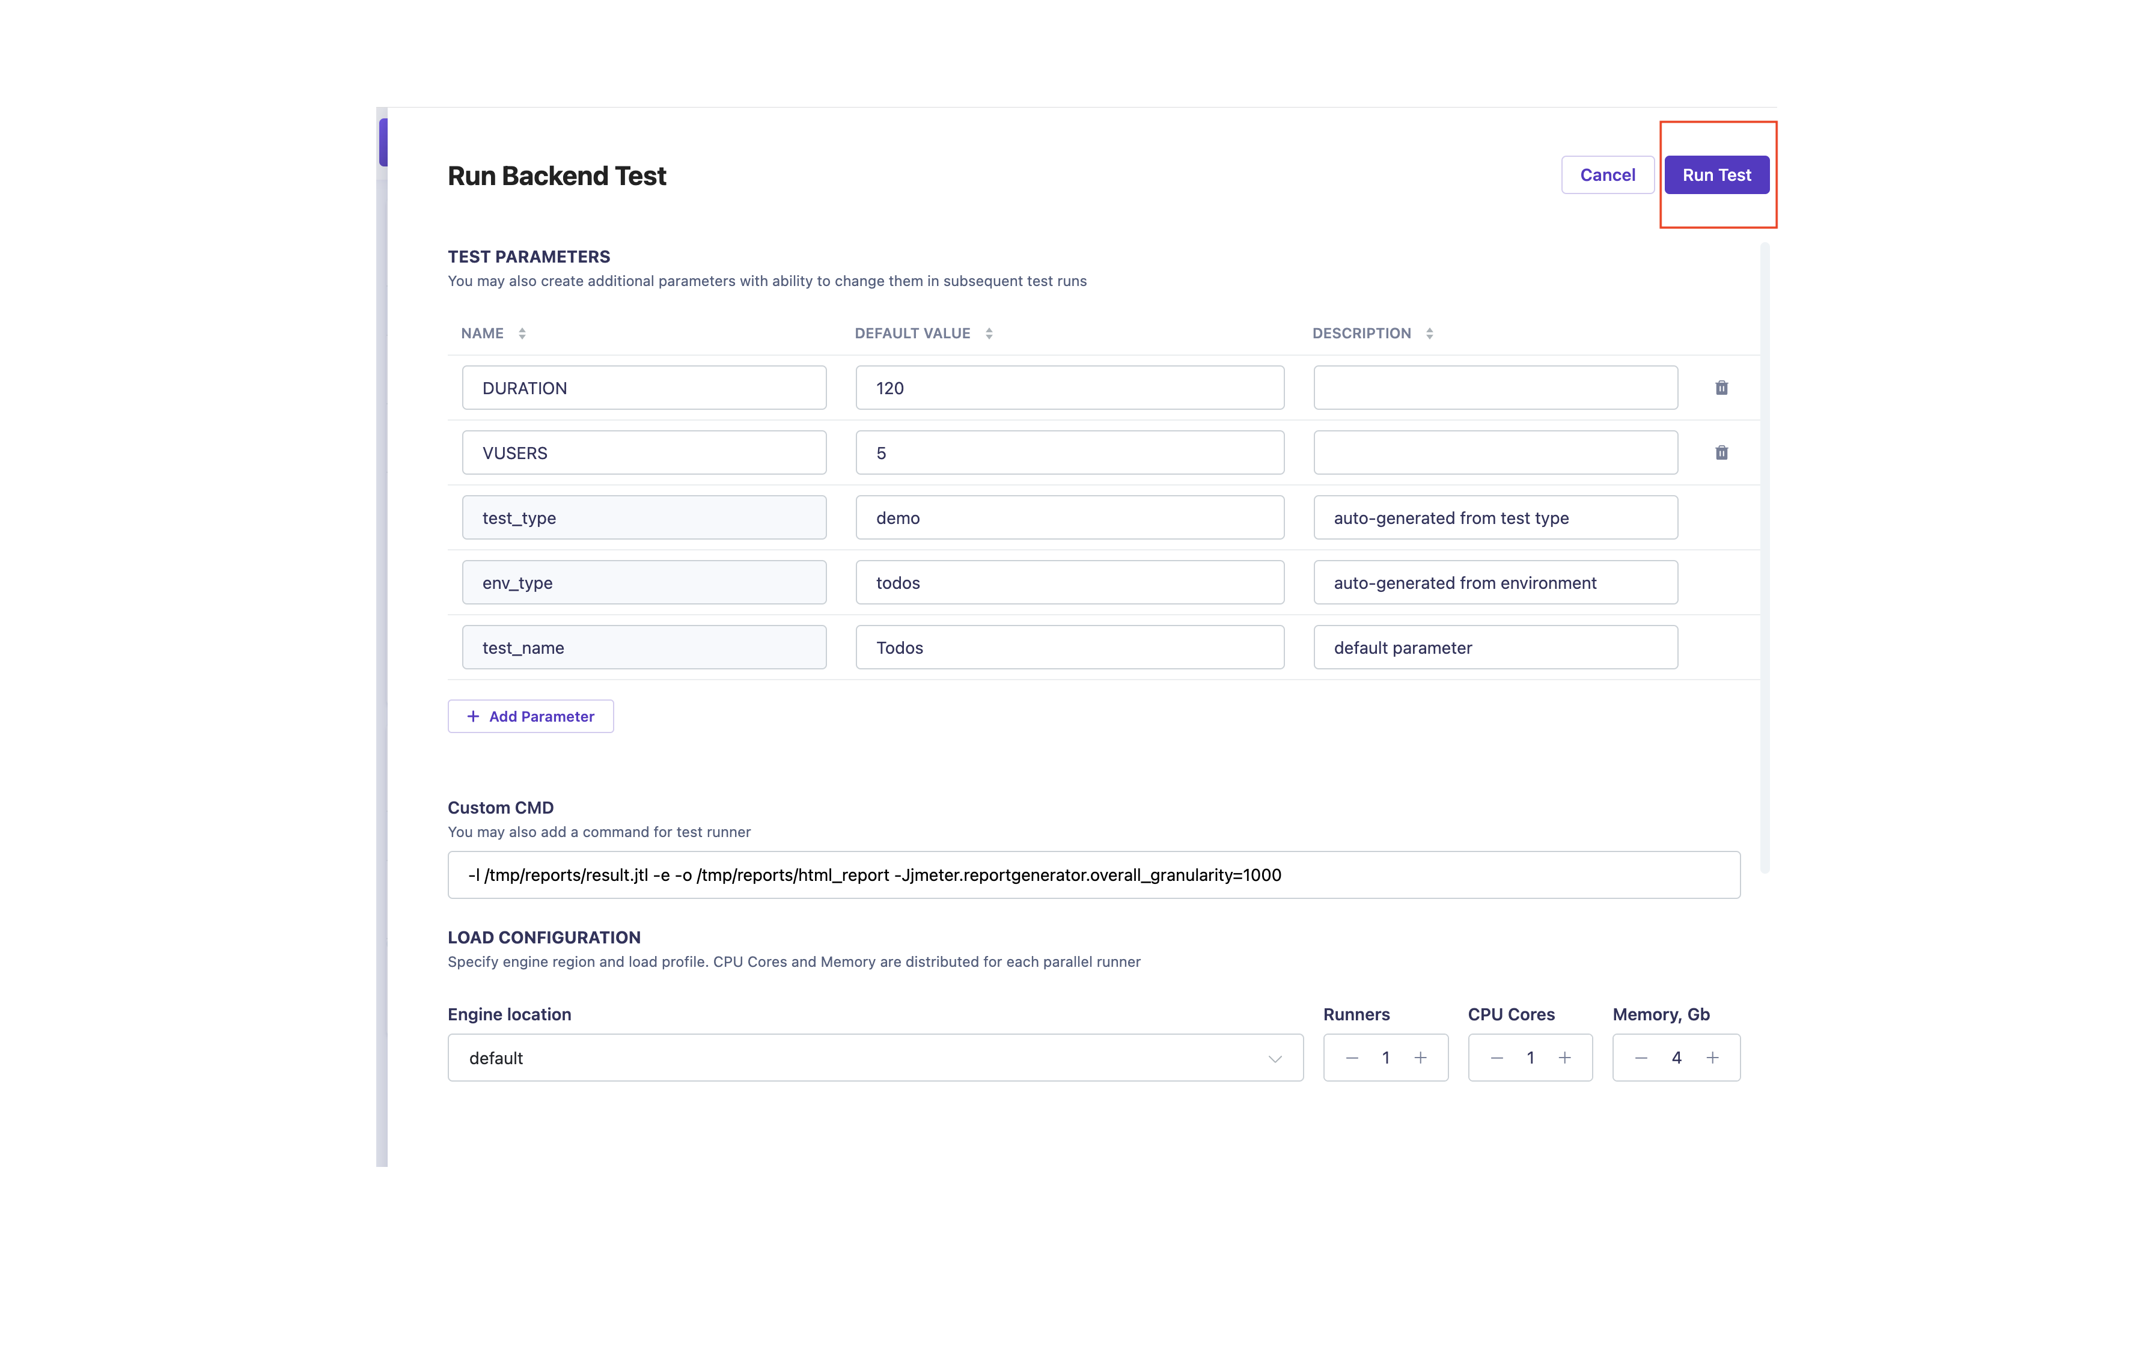Click the NAME column header
This screenshot has height=1346, width=2154.
pyautogui.click(x=481, y=333)
